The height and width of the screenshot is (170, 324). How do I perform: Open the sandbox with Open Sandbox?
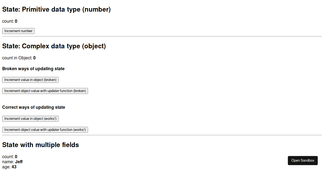(303, 161)
